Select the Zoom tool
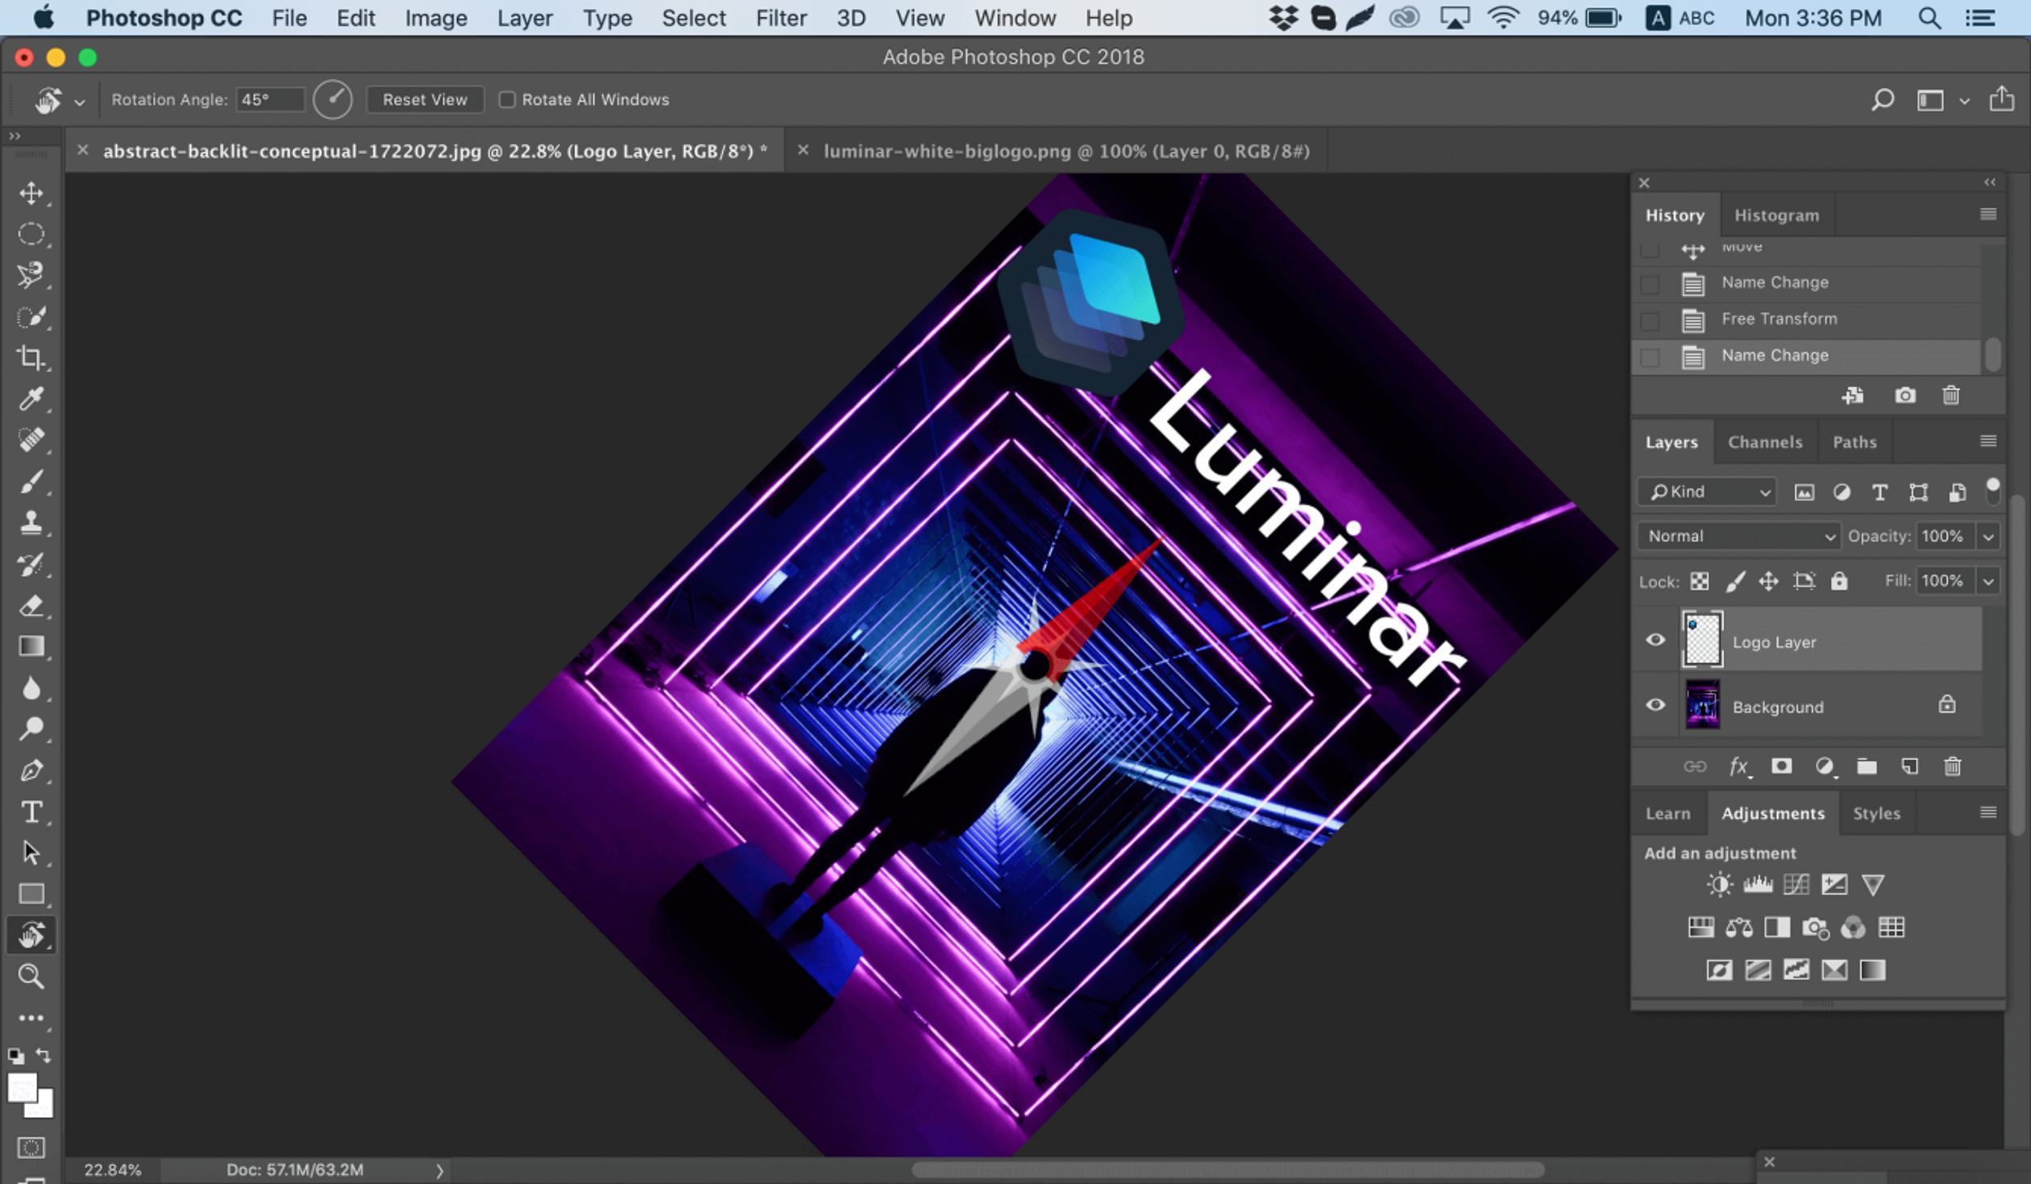The image size is (2031, 1184). [31, 975]
